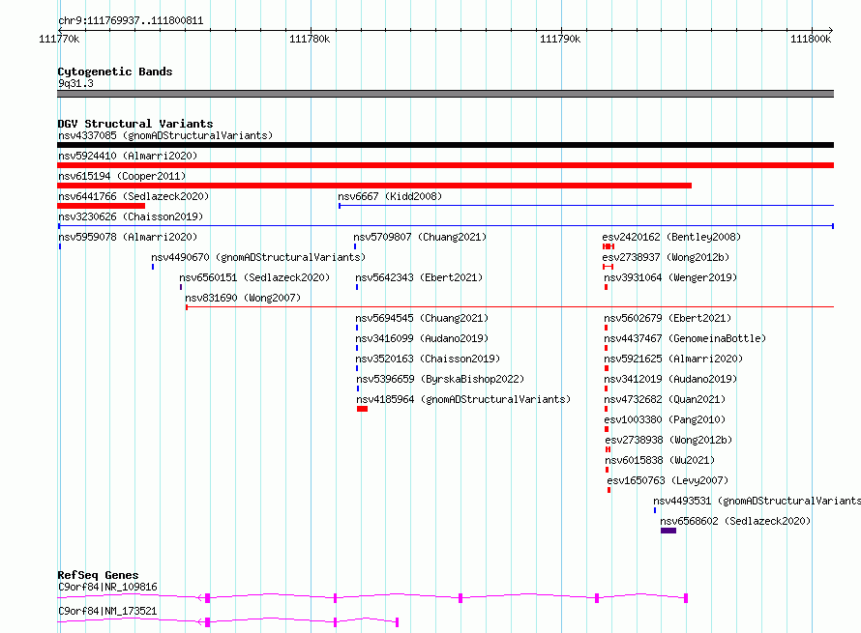This screenshot has height=633, width=861.
Task: Click esv1003380 (Pang2010) text
Action: point(665,419)
